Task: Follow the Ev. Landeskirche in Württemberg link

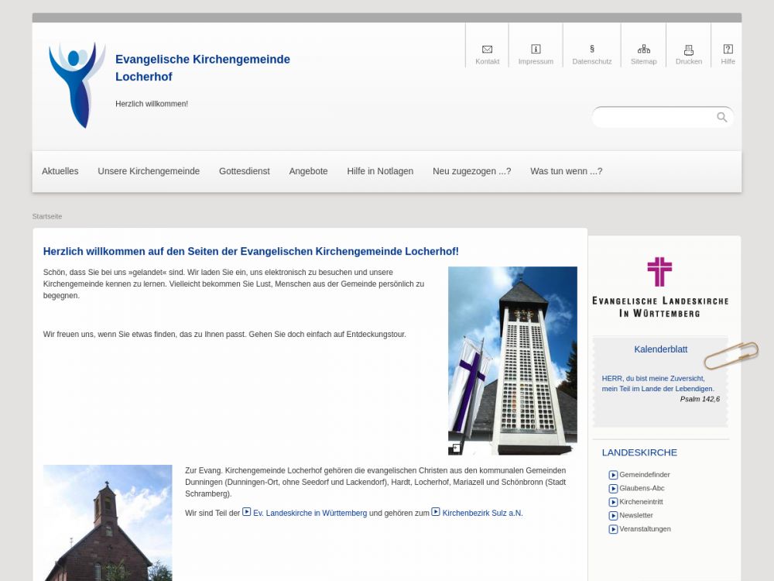Action: (310, 513)
